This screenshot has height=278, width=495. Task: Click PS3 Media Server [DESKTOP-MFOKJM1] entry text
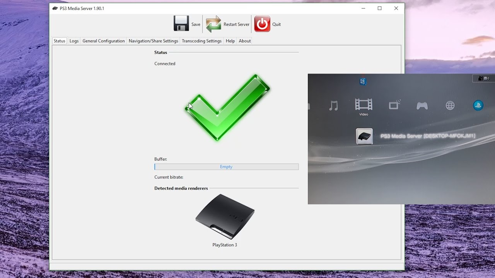[428, 136]
